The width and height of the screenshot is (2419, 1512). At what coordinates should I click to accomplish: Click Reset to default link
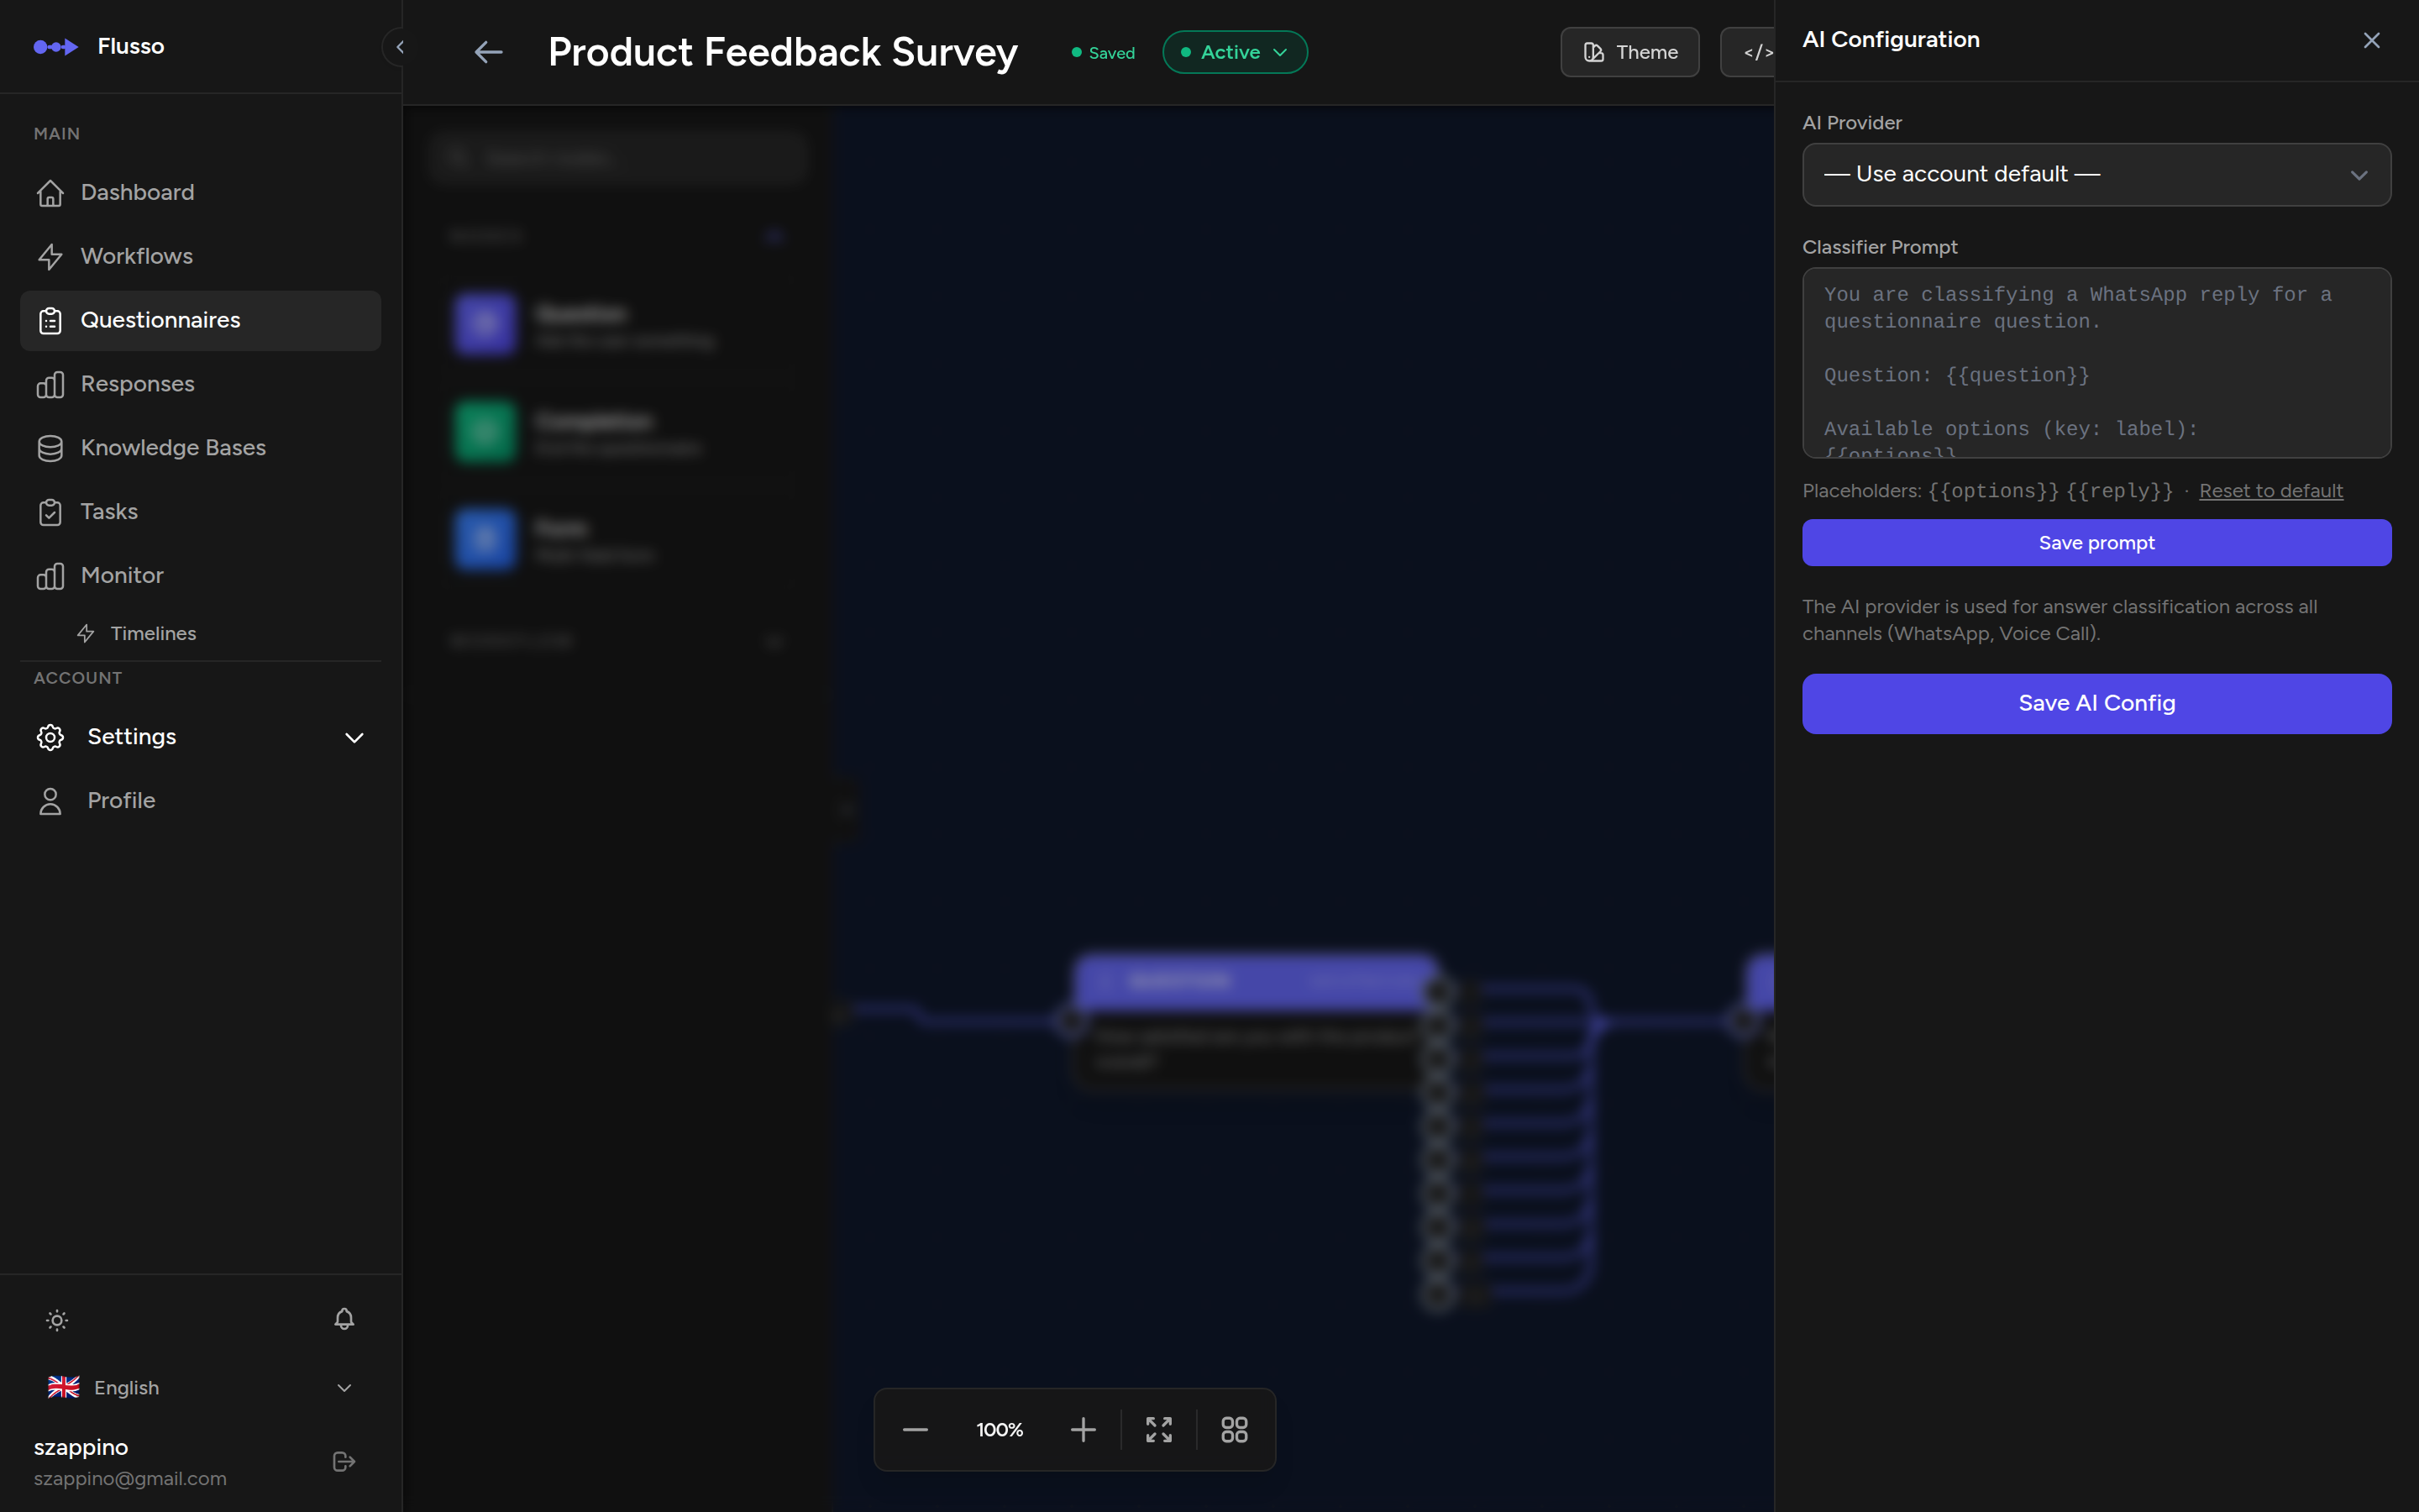(2270, 491)
